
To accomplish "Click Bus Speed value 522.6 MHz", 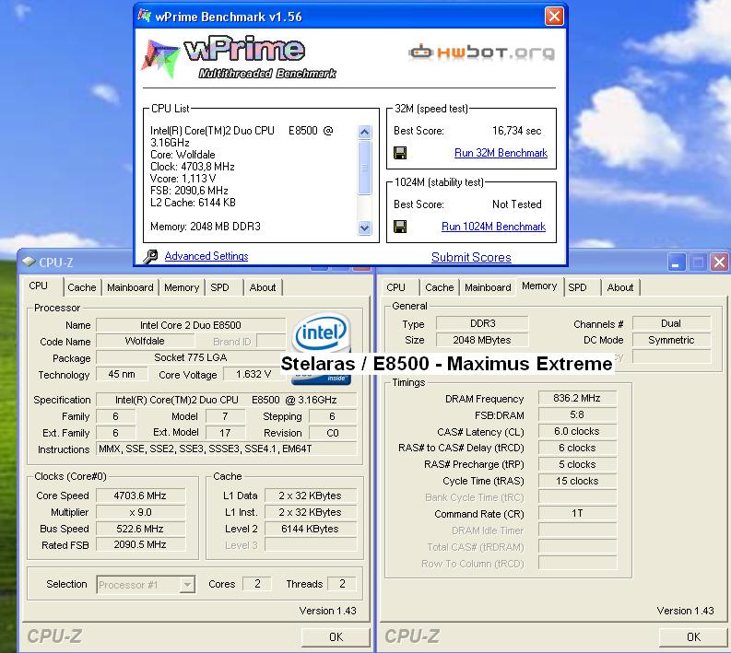I will click(x=140, y=529).
